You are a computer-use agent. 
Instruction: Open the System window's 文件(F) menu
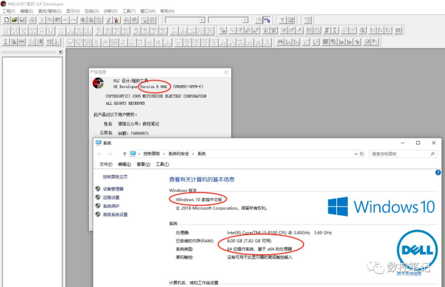coord(106,164)
